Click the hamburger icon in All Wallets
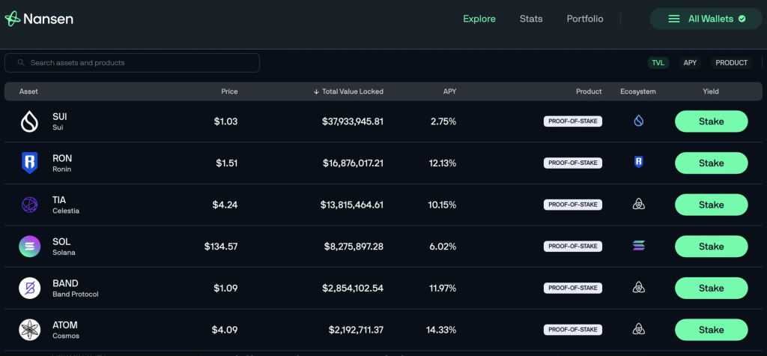The height and width of the screenshot is (356, 767). click(674, 19)
